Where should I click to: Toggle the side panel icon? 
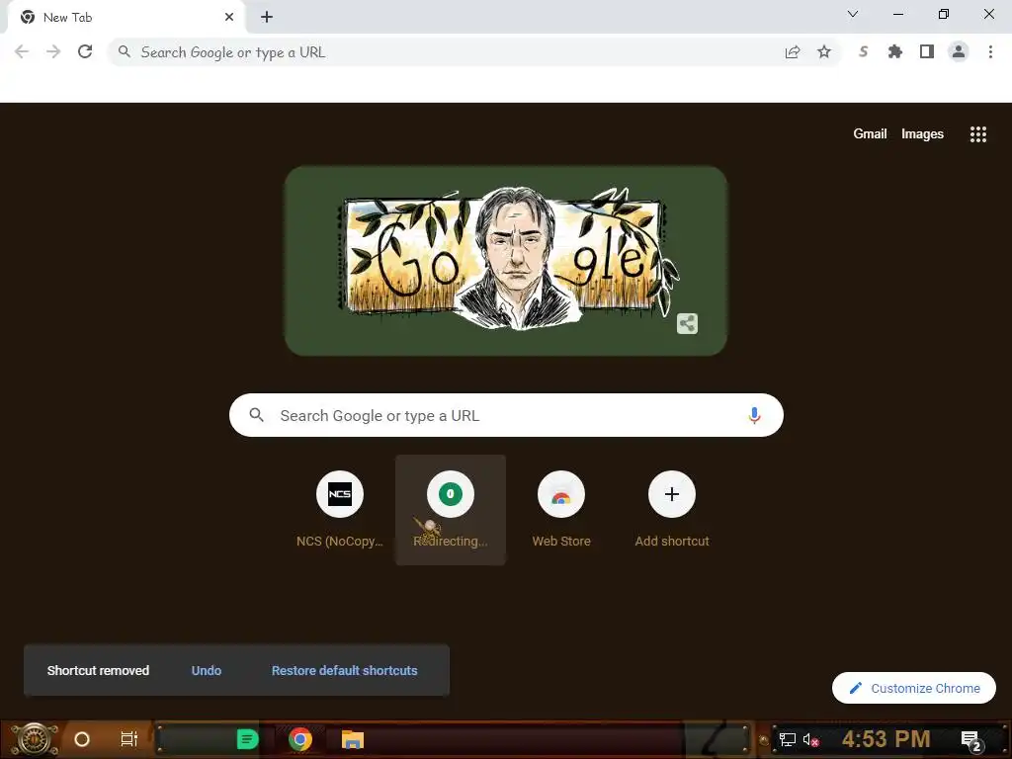927,51
